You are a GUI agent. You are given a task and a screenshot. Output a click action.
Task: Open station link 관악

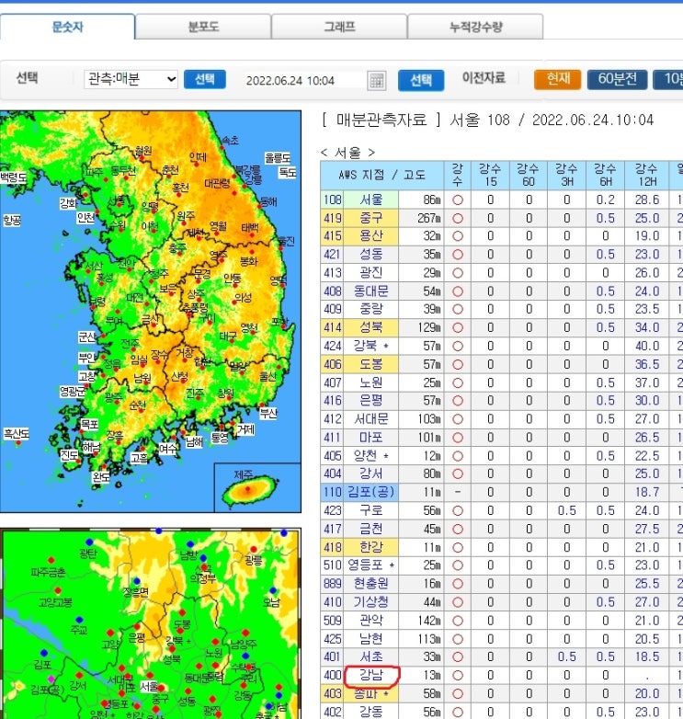(x=370, y=621)
